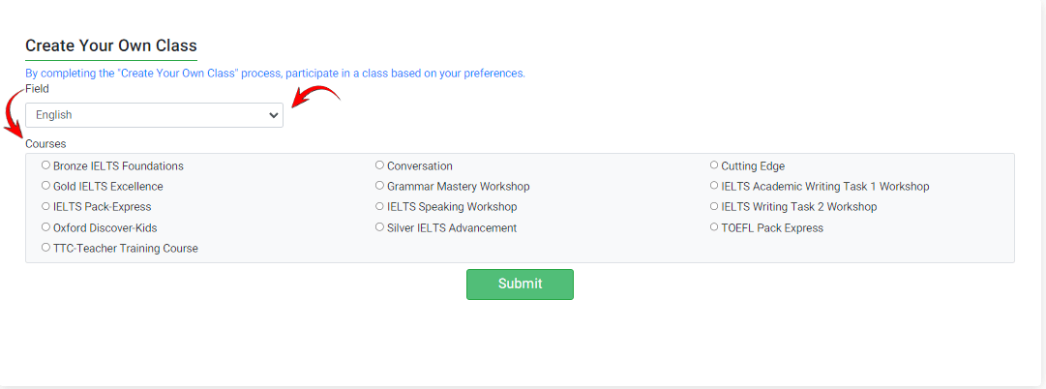Viewport: 1046px width, 389px height.
Task: Select the Grammar Mastery Workshop radio button
Action: (380, 186)
